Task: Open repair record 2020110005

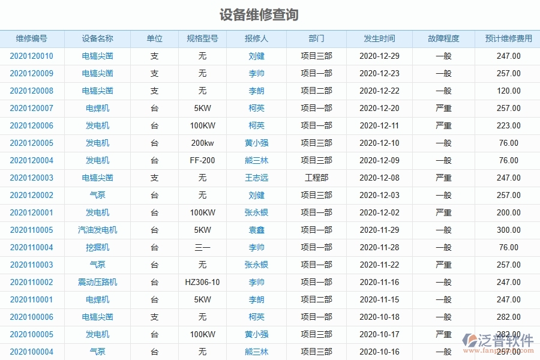Action: (x=32, y=230)
